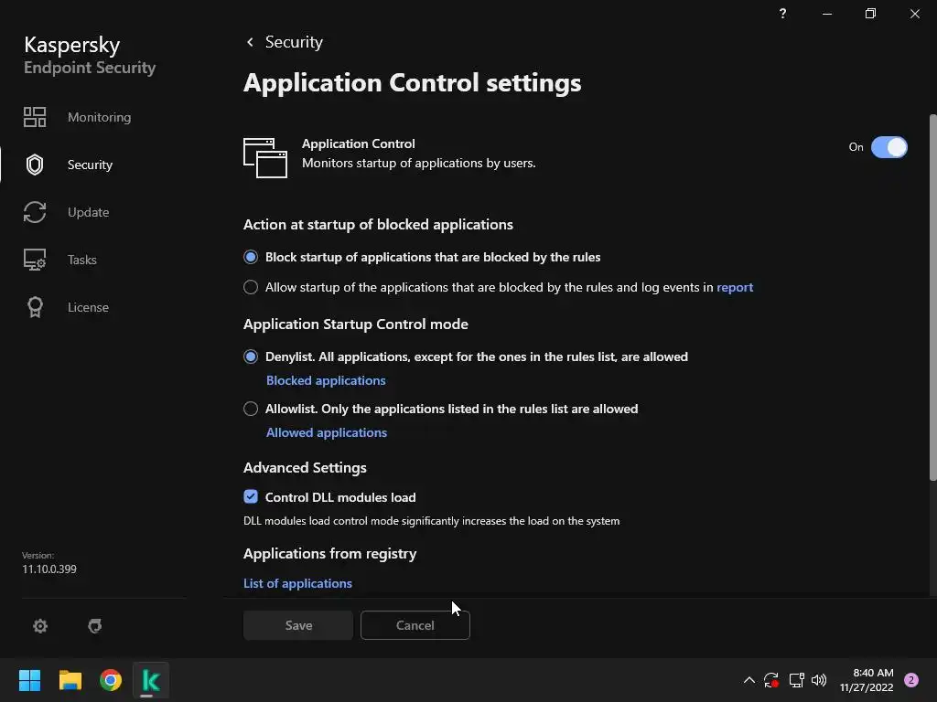Open Blocked applications link
Image resolution: width=937 pixels, height=702 pixels.
(326, 380)
